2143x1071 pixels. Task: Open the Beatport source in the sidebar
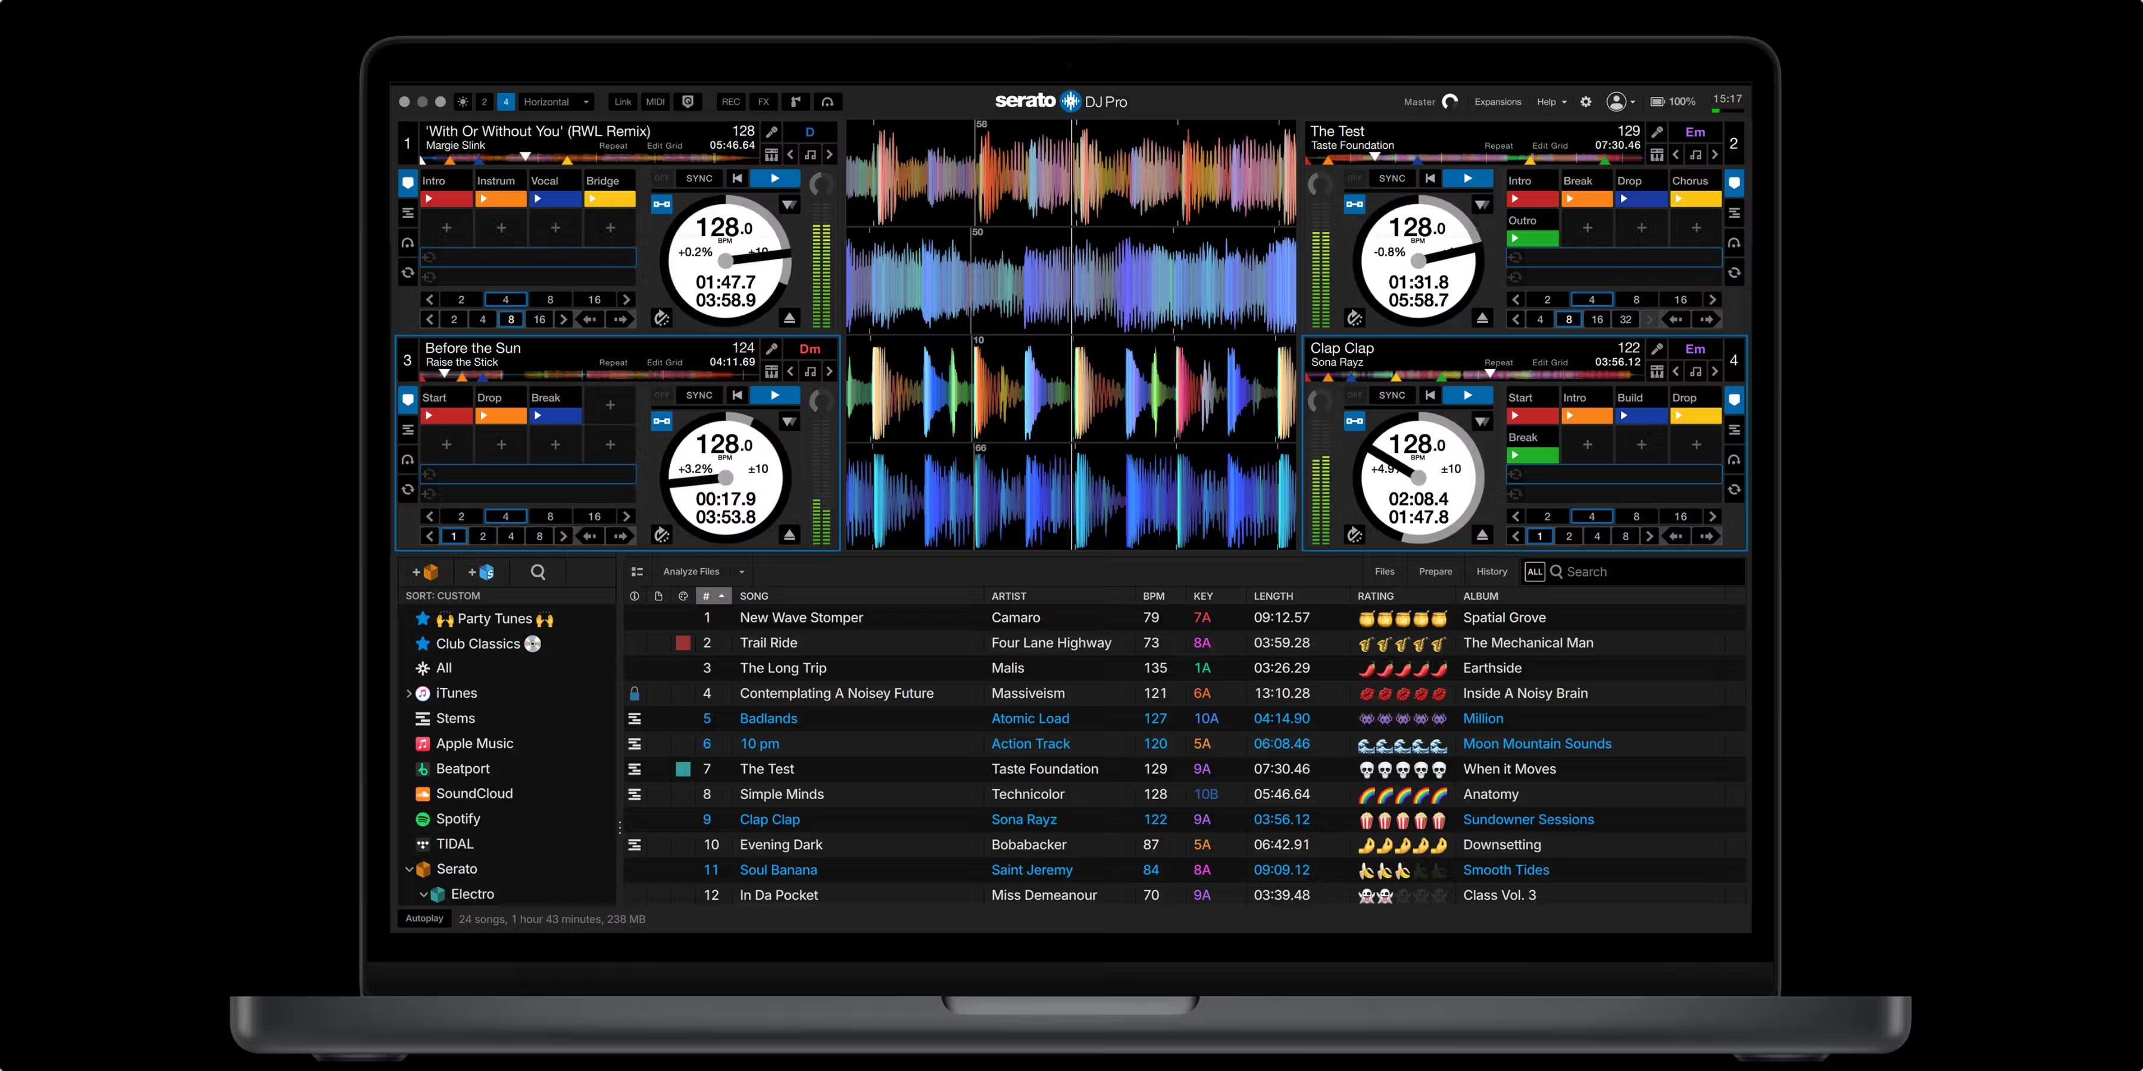pyautogui.click(x=452, y=768)
